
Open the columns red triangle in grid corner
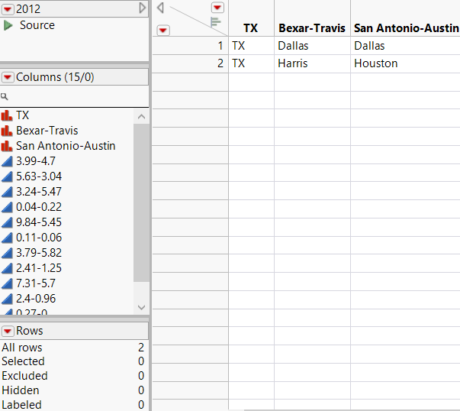(x=217, y=8)
